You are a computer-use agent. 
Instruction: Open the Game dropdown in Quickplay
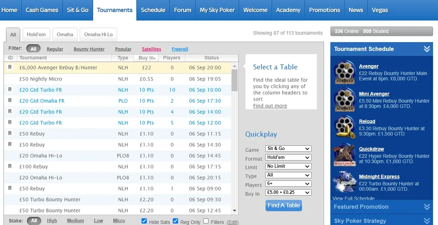point(288,148)
